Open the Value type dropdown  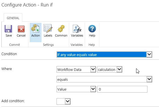click(76, 89)
